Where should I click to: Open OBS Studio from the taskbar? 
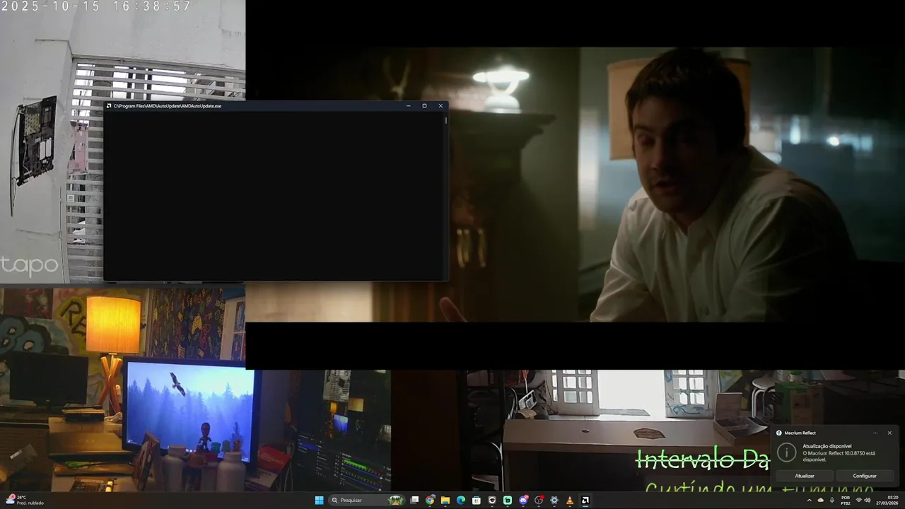[x=539, y=500]
